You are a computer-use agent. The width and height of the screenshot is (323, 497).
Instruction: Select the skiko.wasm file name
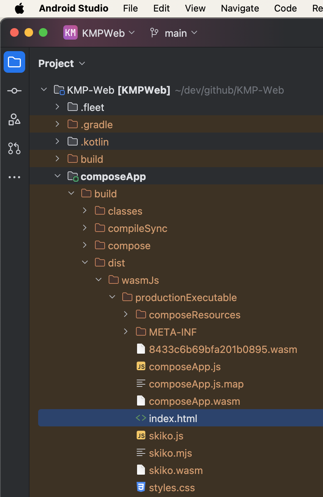176,470
